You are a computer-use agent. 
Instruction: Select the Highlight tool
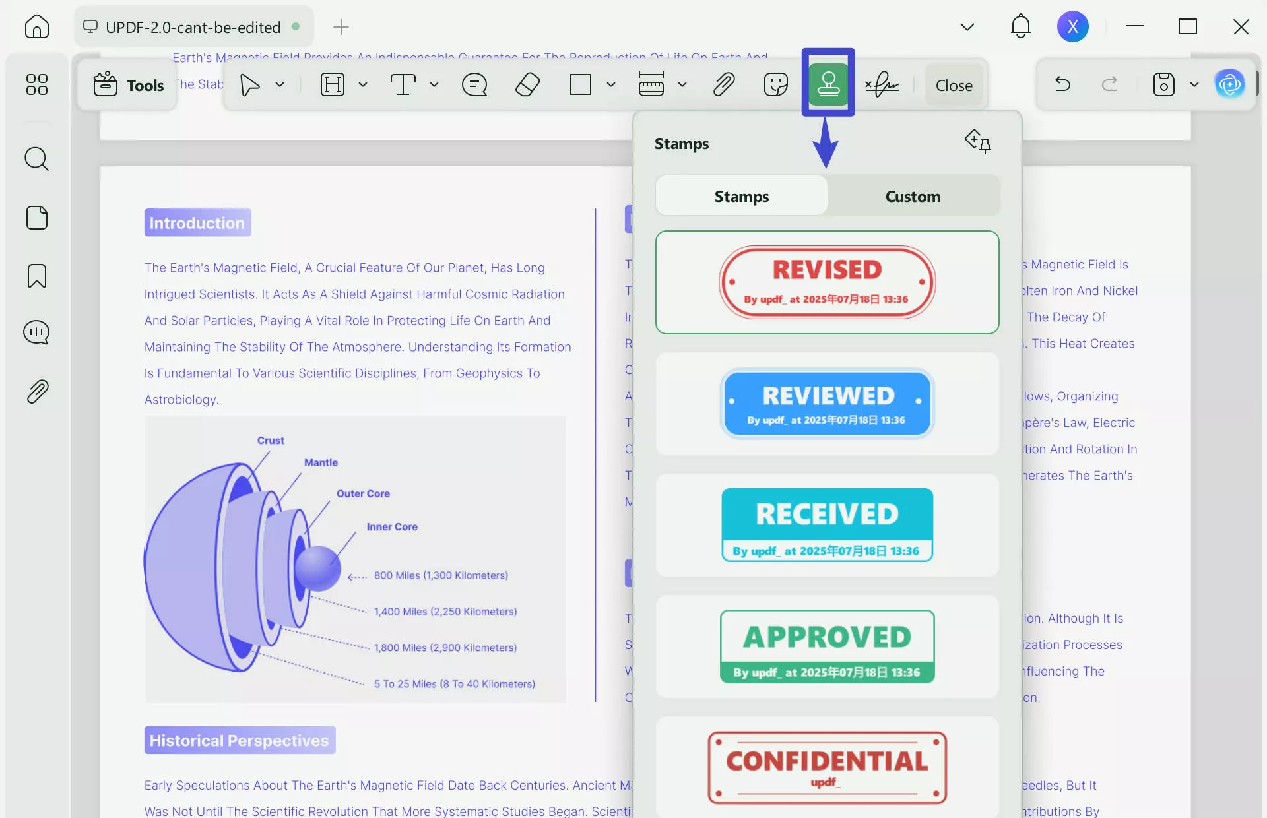(x=333, y=84)
